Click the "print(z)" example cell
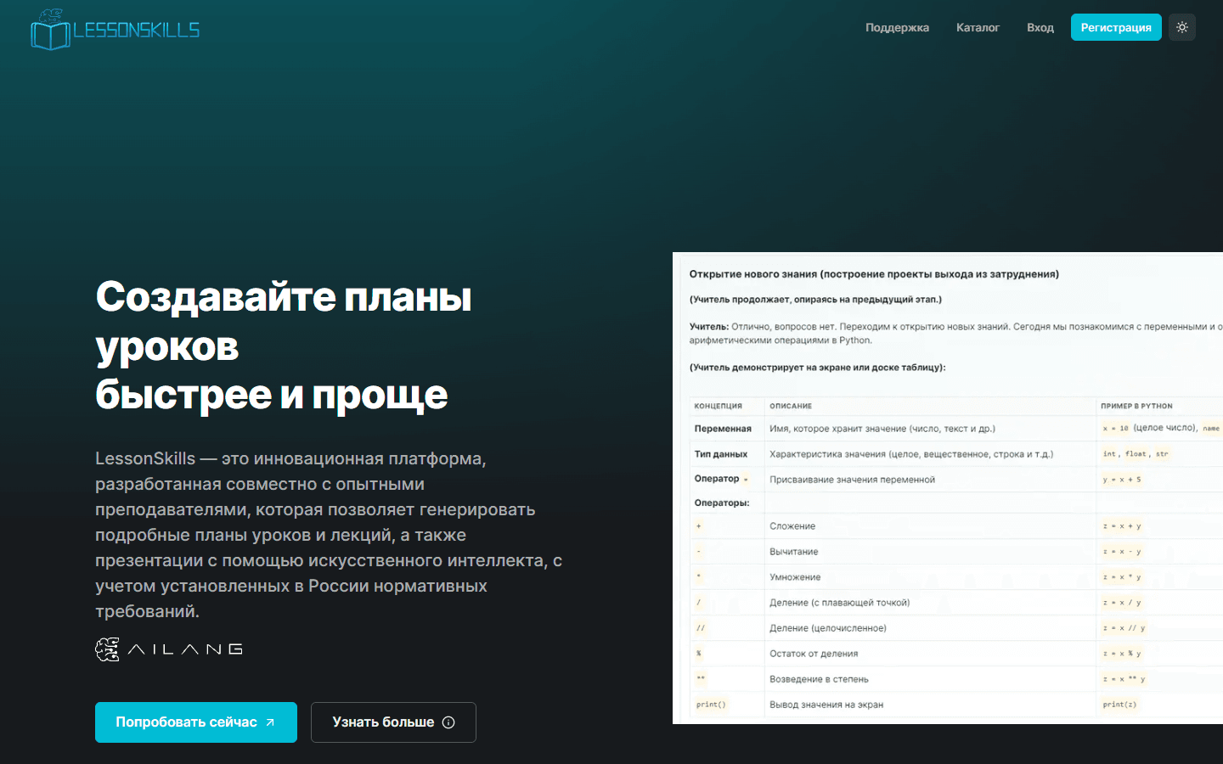Image resolution: width=1223 pixels, height=764 pixels. 1119,705
